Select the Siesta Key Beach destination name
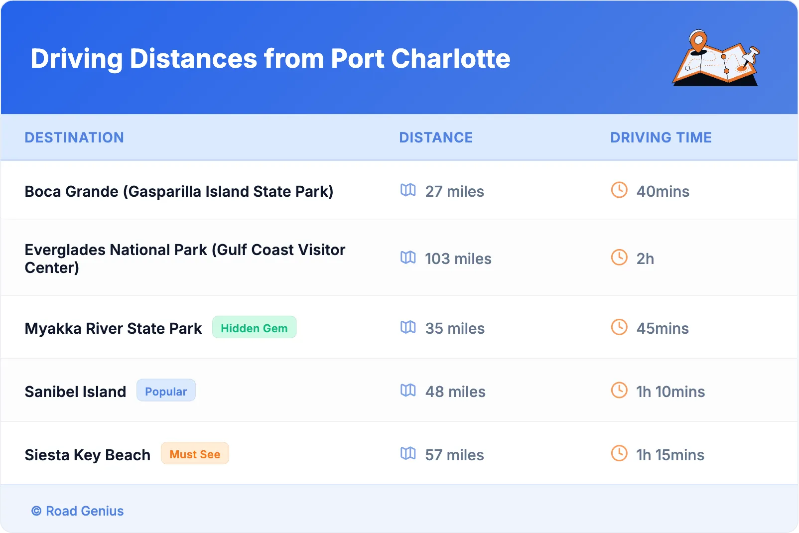 tap(87, 455)
